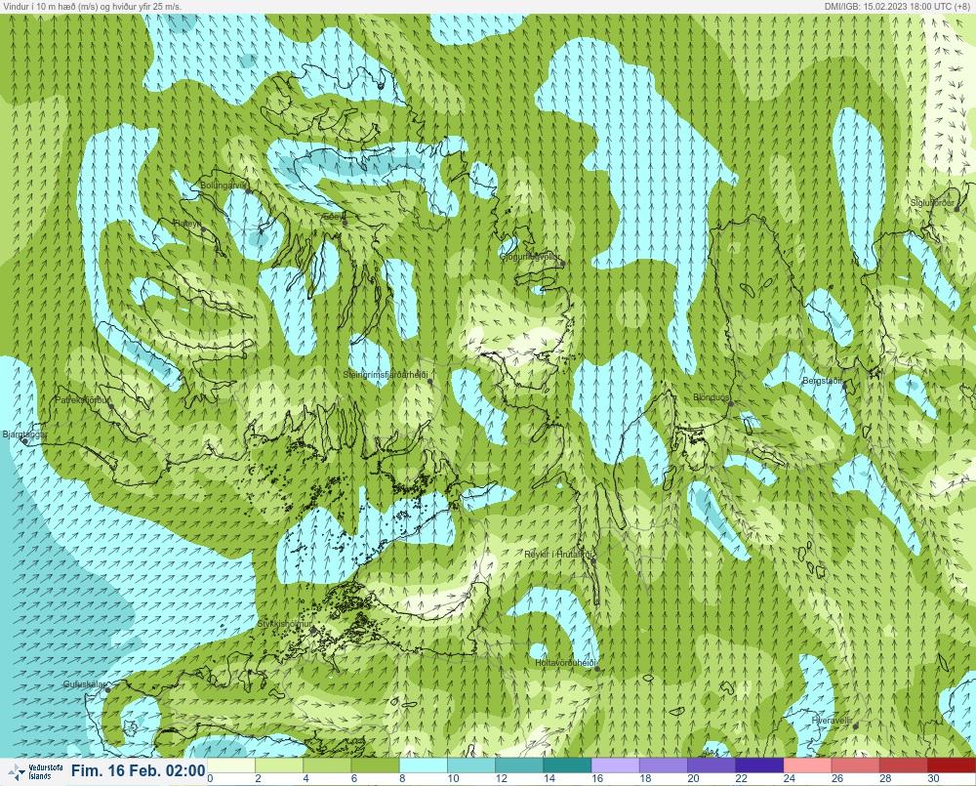Select the 28–30 m/s dark red swatch

coord(903,765)
